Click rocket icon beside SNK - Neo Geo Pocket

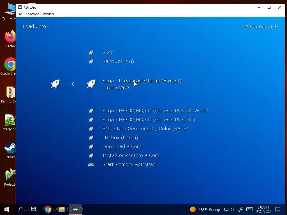click(x=91, y=129)
